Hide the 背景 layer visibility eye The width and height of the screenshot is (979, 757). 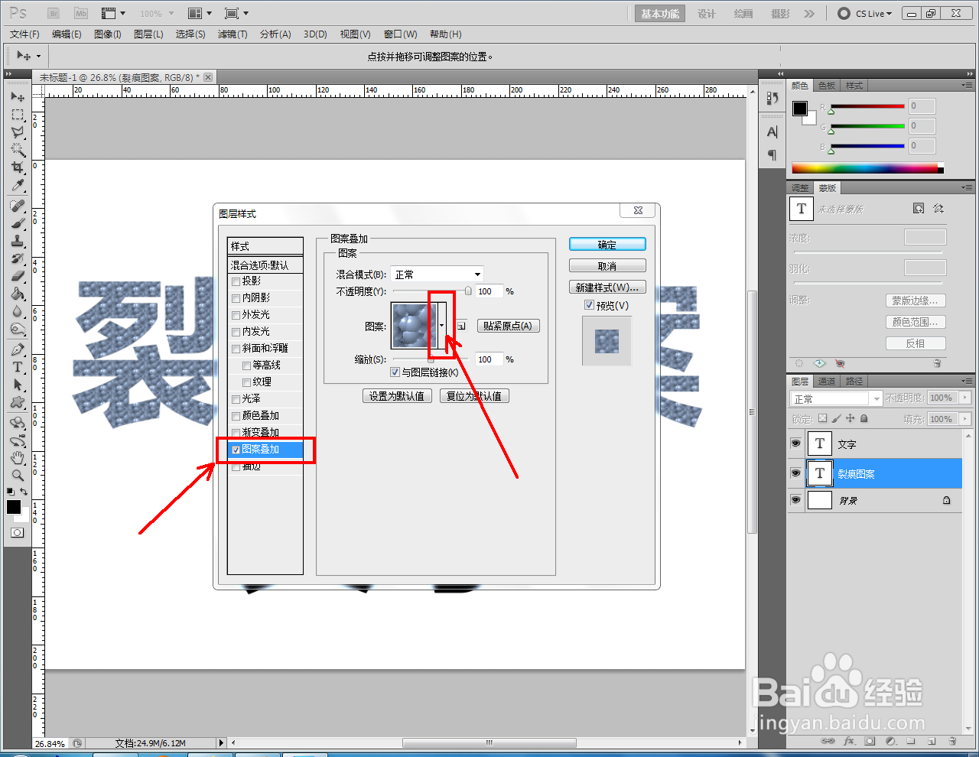pos(795,500)
